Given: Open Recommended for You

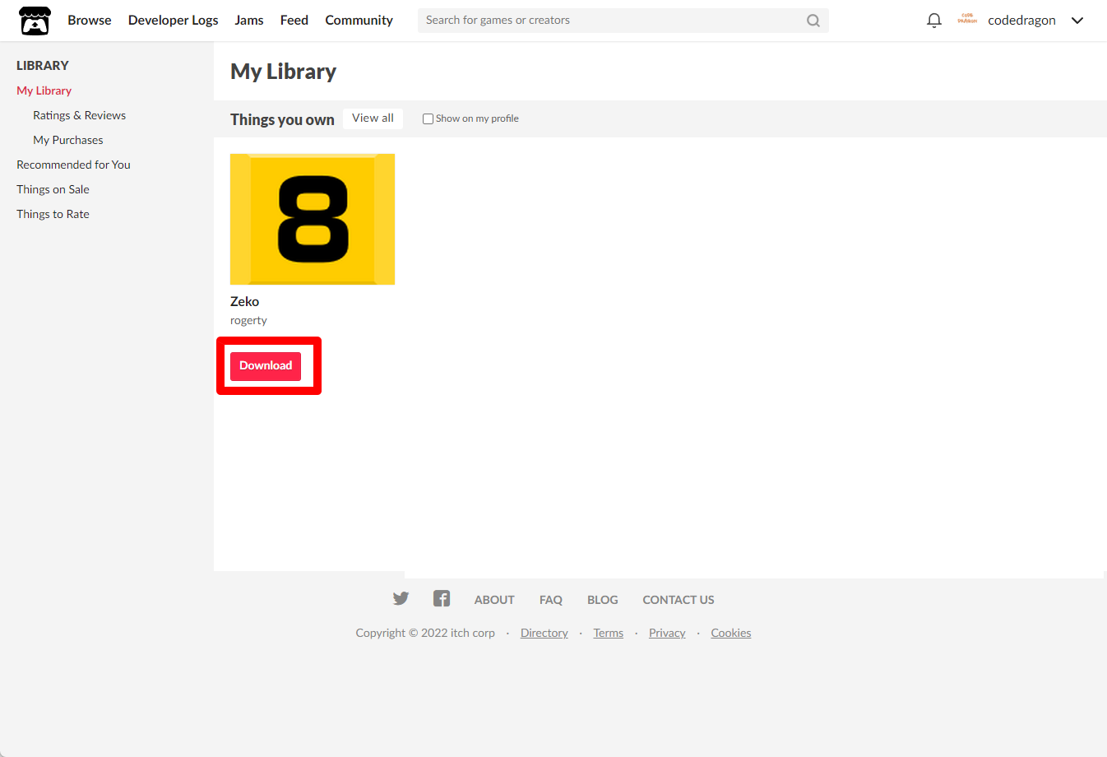Looking at the screenshot, I should 74,165.
